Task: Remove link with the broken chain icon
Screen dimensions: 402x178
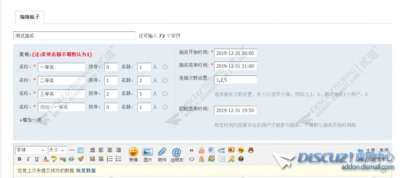Action: 71,159
